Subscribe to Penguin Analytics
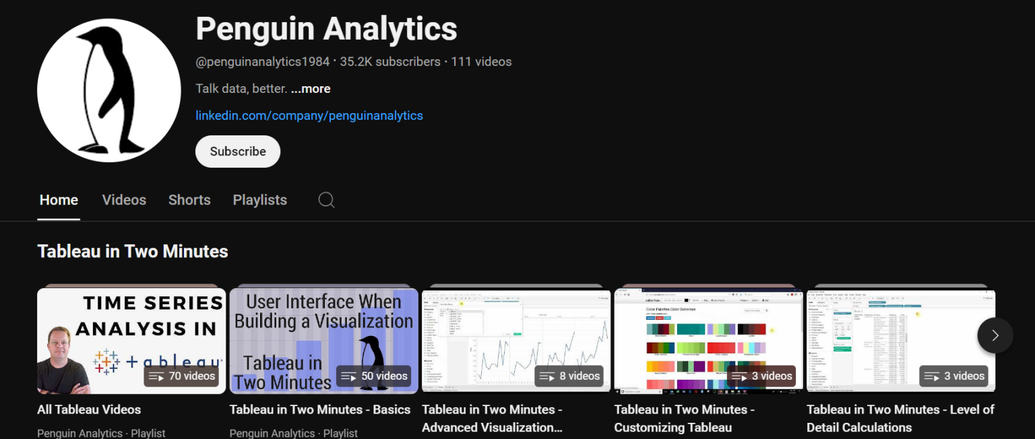Viewport: 1035px width, 439px height. point(237,151)
